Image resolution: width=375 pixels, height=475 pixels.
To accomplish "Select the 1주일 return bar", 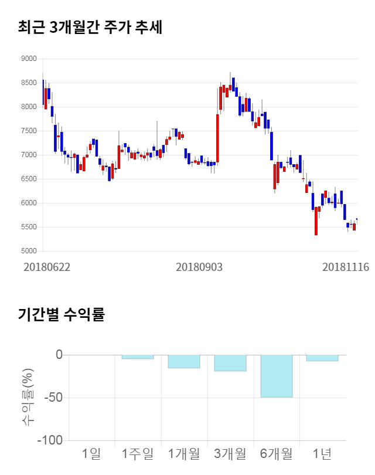I will pos(138,357).
